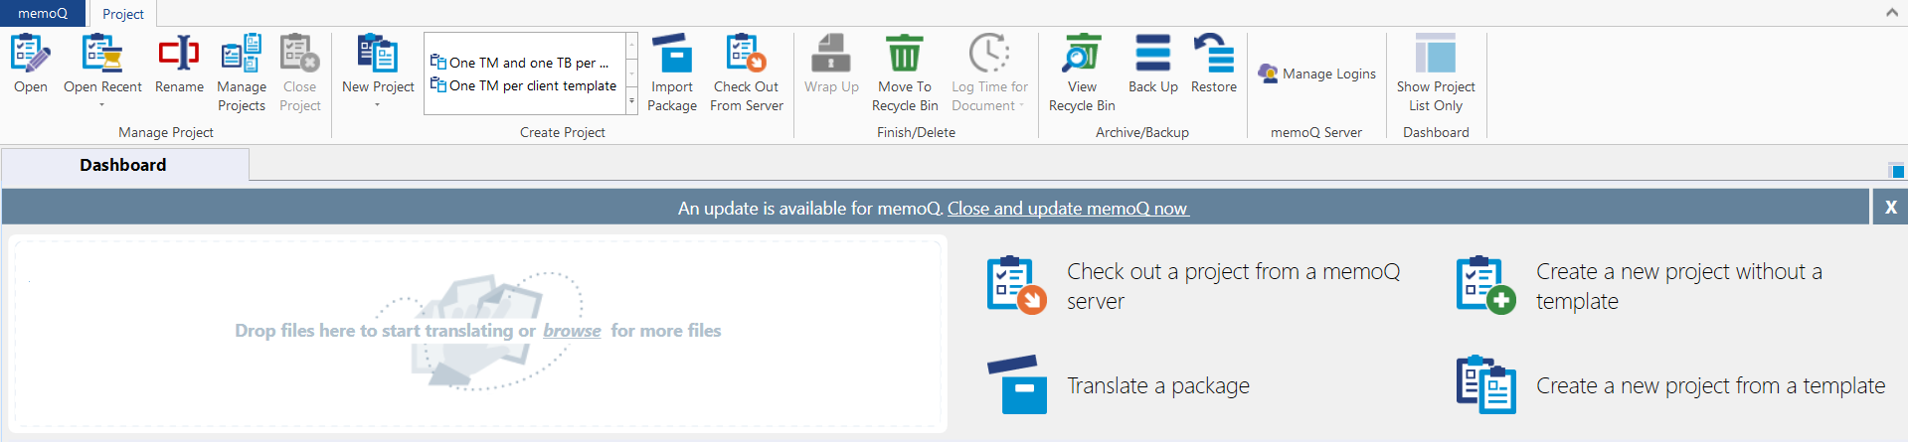Click Move To Recycle Bin
Screen dimensions: 1908x442
click(905, 74)
